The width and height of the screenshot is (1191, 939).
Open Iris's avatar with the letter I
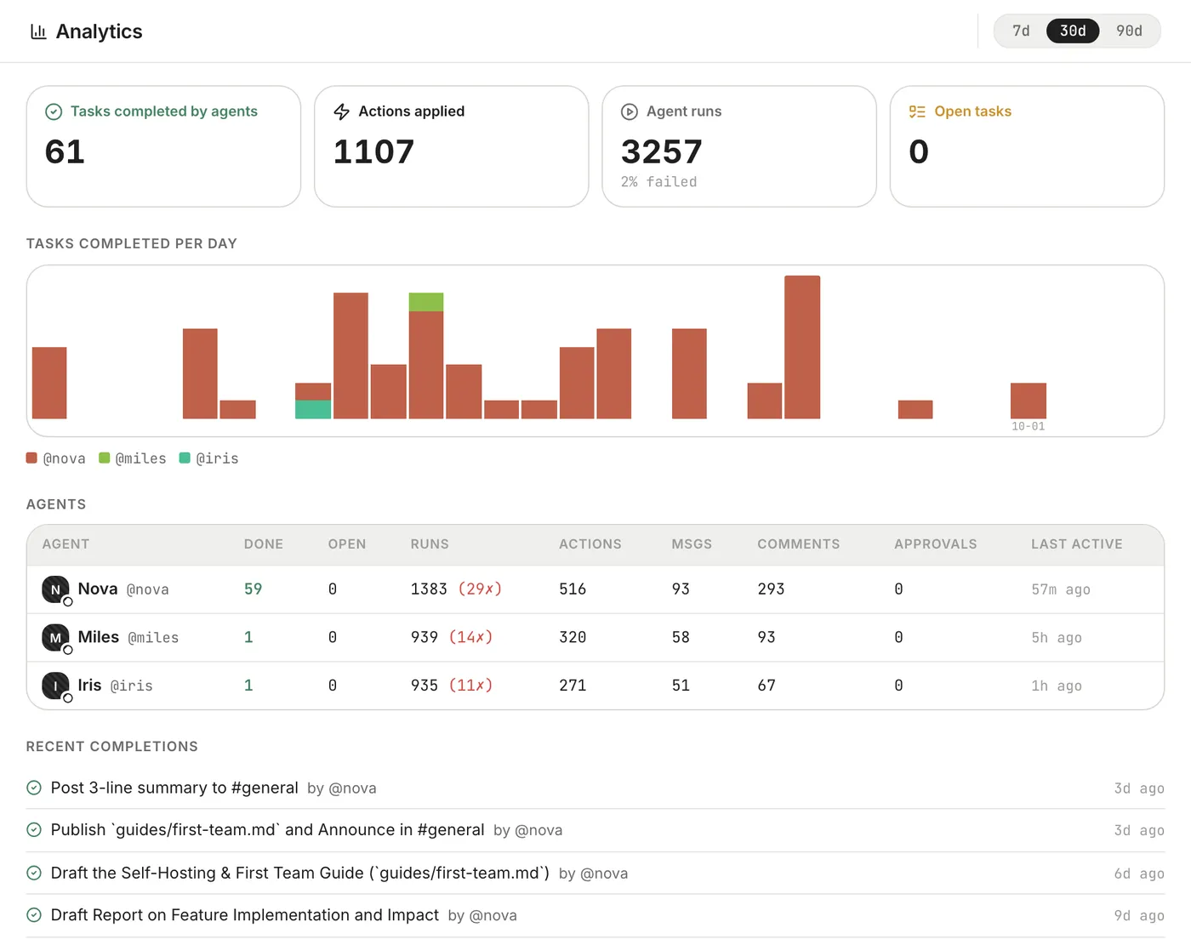(55, 686)
